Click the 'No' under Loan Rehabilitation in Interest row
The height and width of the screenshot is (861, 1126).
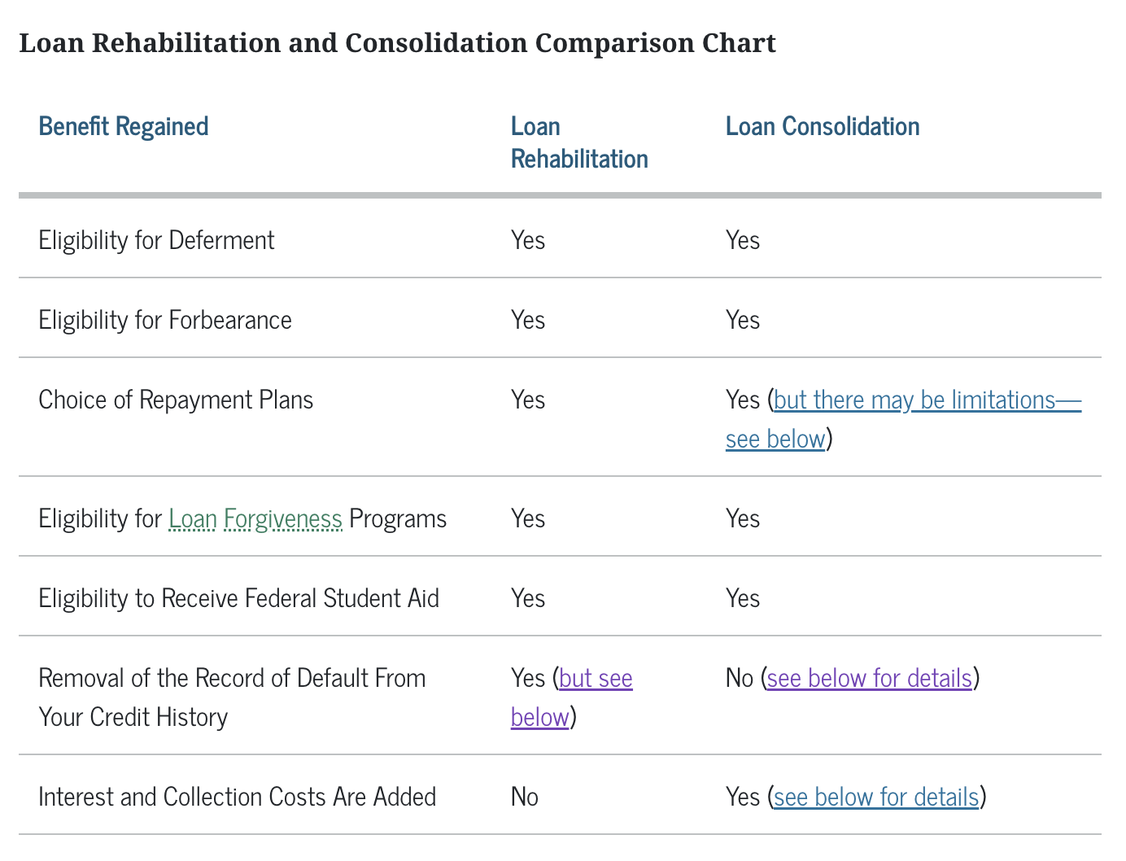[525, 798]
